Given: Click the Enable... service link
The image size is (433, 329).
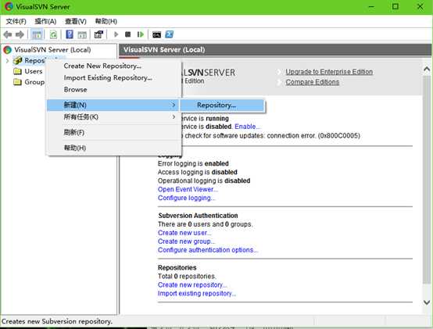Looking at the screenshot, I should click(x=247, y=127).
